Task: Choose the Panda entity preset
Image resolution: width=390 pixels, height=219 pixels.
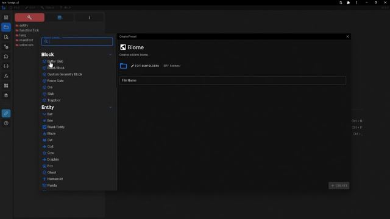Action: click(49, 185)
